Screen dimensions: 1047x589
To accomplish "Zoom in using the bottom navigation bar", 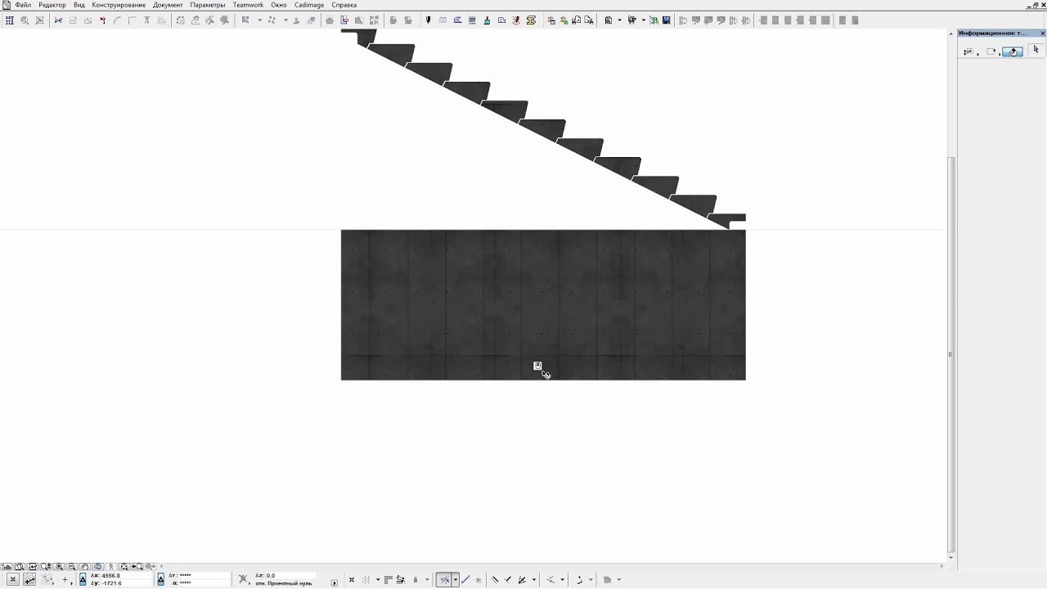I will click(59, 566).
